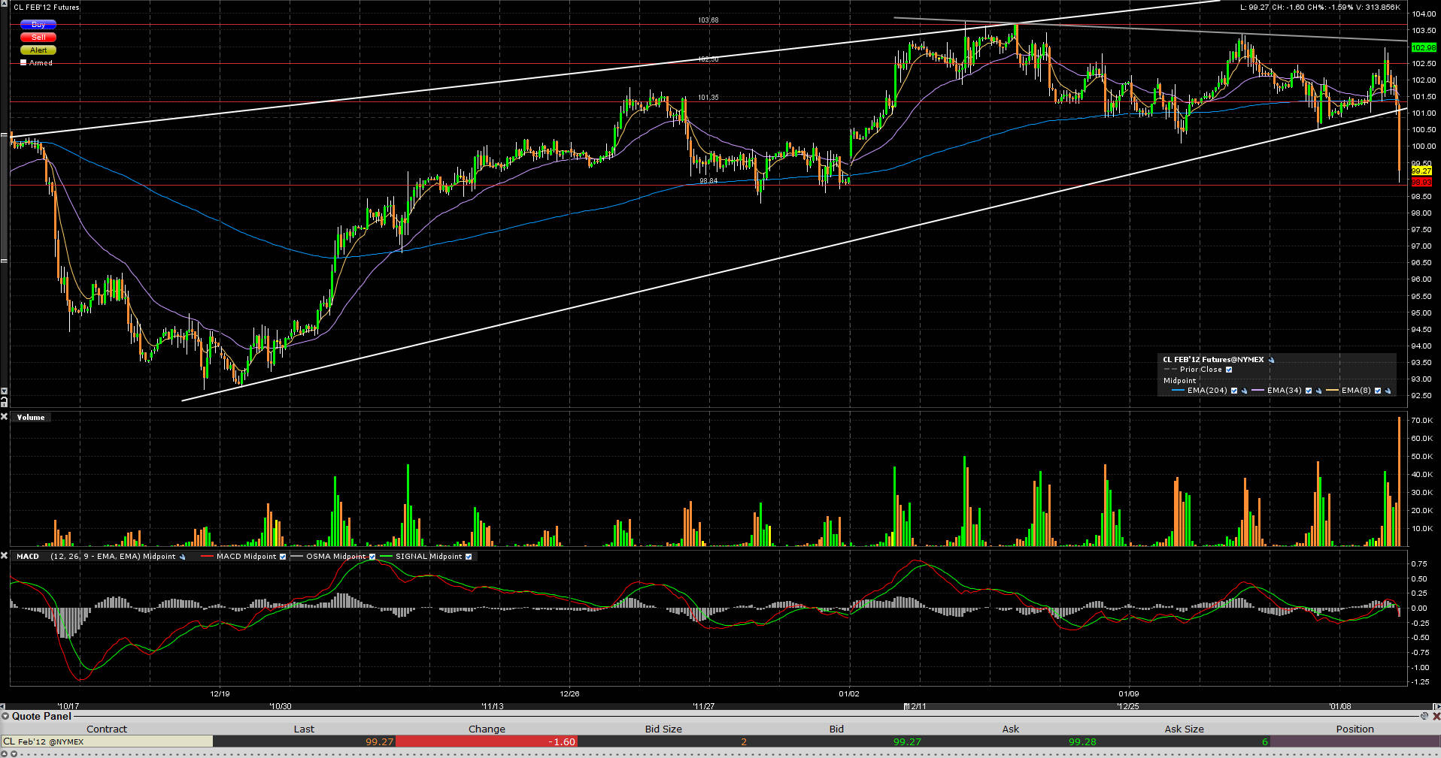Click the 01/02 date label on time axis
Screen dimensions: 1441x758
(x=849, y=693)
